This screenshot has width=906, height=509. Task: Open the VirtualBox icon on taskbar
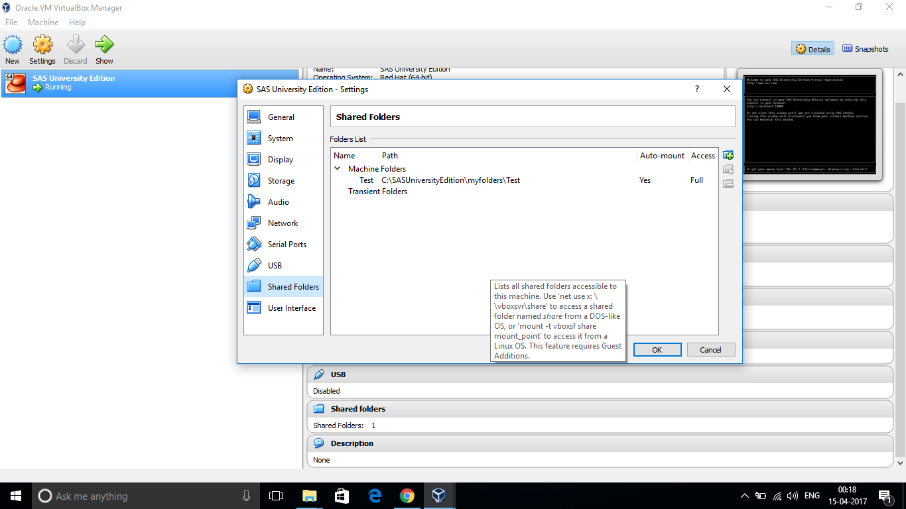click(x=439, y=495)
